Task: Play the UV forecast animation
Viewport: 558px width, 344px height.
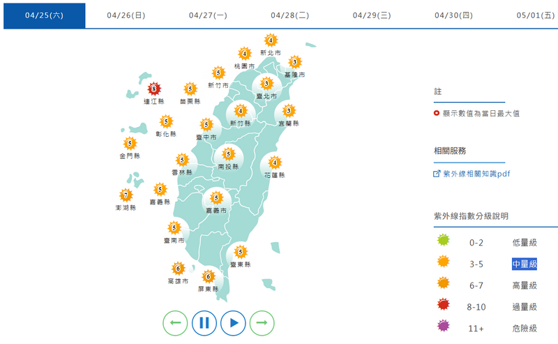Action: pos(233,323)
